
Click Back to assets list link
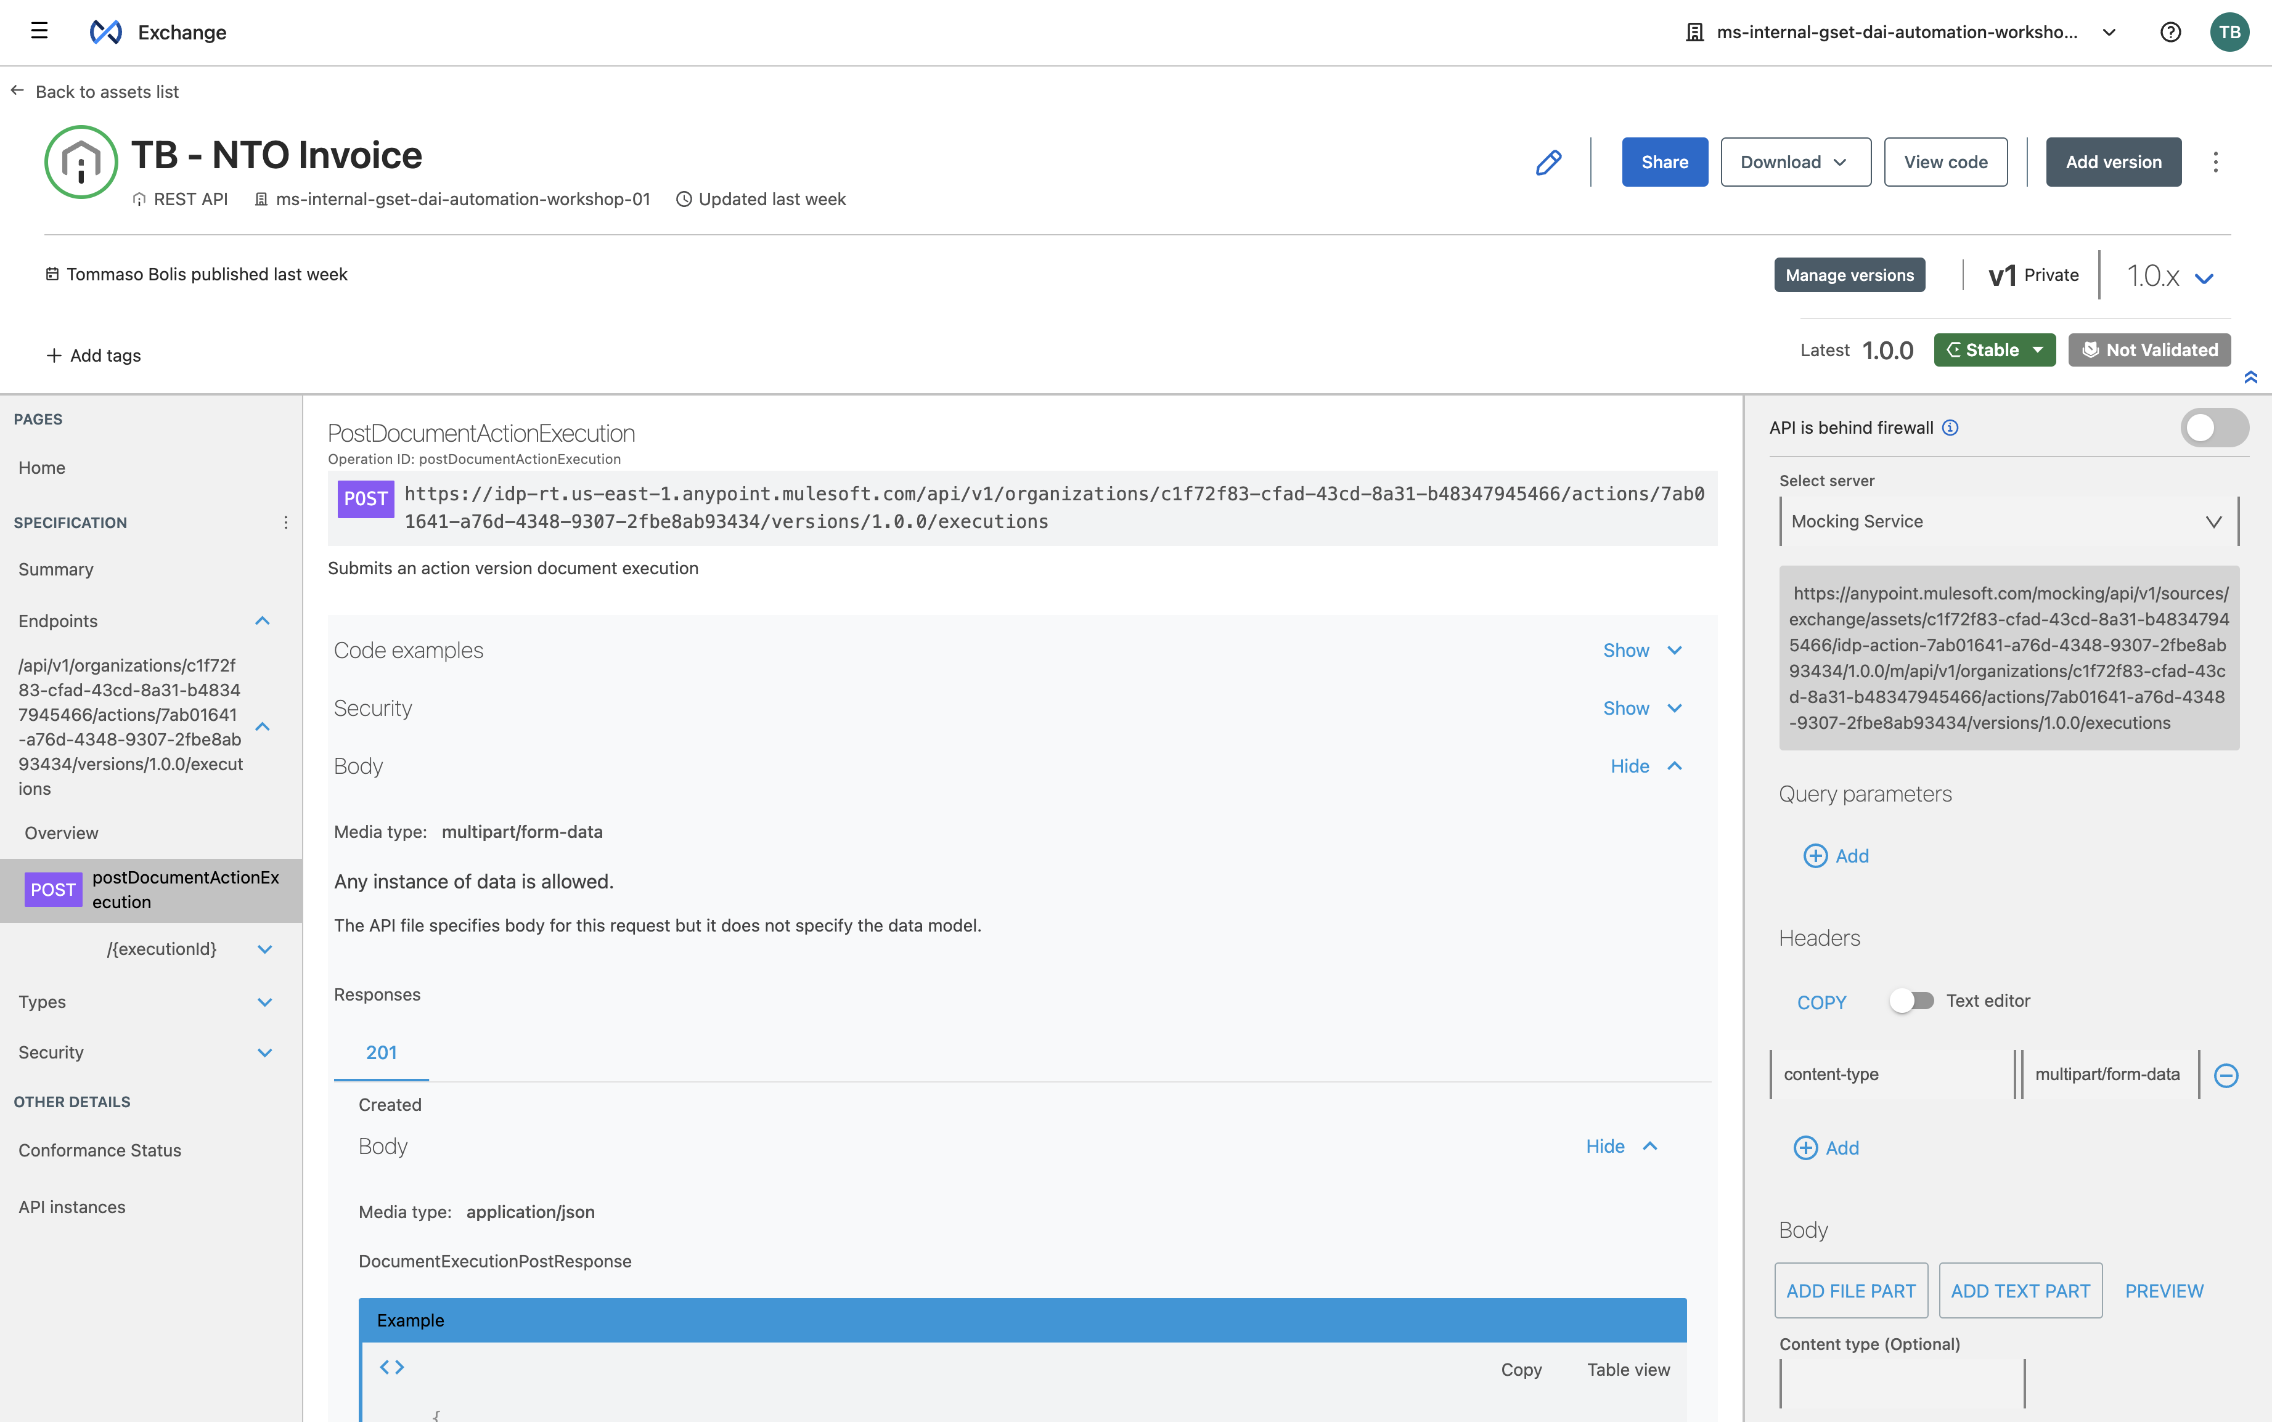[106, 91]
